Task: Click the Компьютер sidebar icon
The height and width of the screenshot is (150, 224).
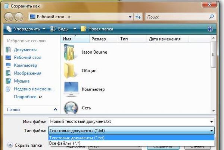Action: coord(8,65)
